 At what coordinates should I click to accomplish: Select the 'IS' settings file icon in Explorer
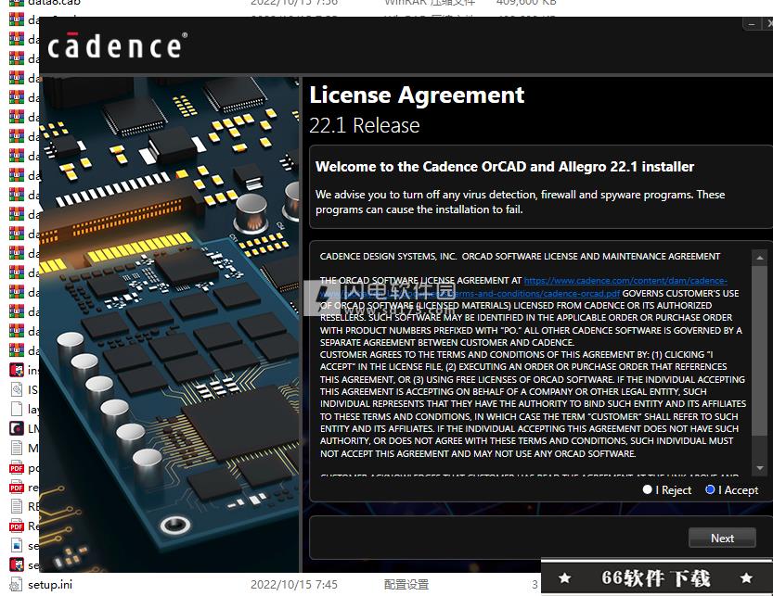[x=17, y=389]
